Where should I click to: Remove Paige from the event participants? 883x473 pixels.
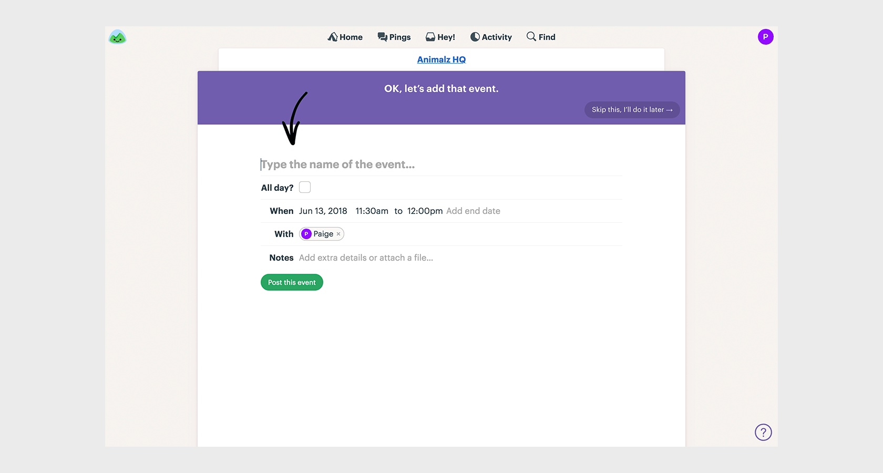(338, 234)
